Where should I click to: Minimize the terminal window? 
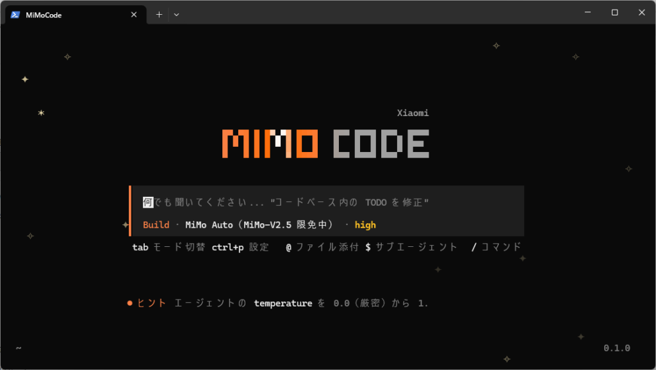point(588,12)
